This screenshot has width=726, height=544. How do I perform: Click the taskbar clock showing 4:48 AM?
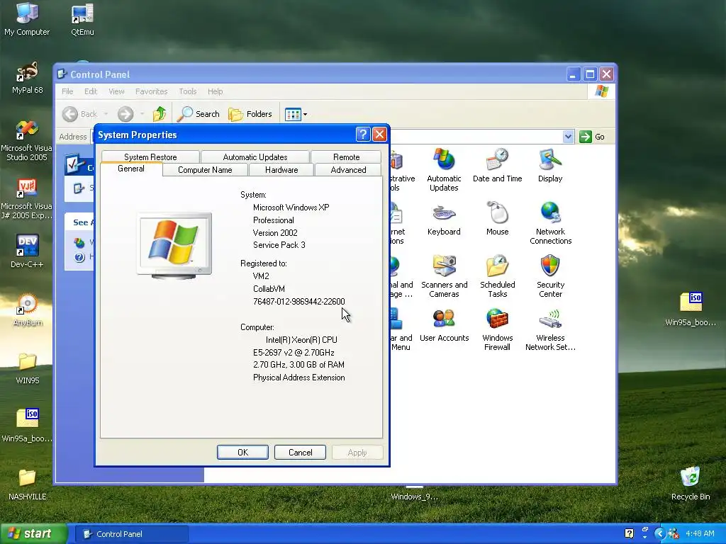pyautogui.click(x=700, y=534)
